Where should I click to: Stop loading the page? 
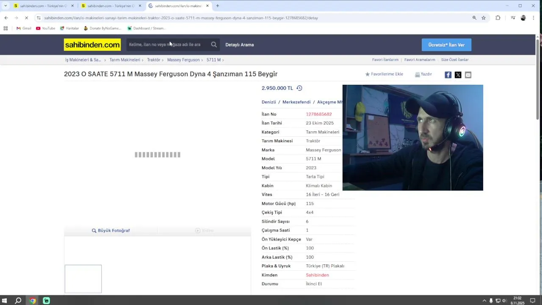tap(26, 18)
